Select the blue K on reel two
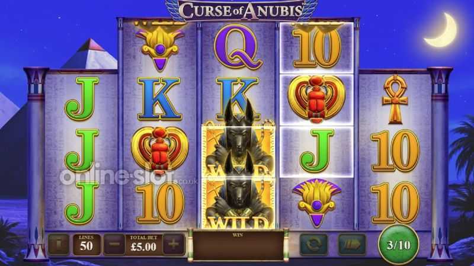The width and height of the screenshot is (474, 266). point(159,99)
